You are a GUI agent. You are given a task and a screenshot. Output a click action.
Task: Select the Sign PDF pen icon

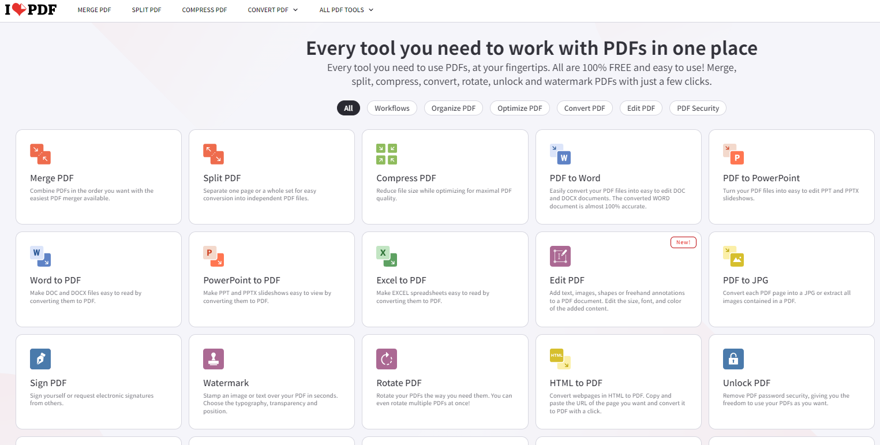(40, 359)
